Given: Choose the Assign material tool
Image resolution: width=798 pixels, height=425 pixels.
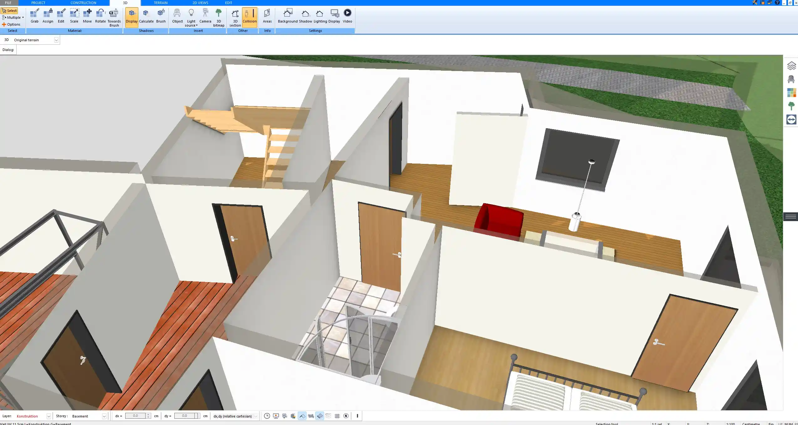Looking at the screenshot, I should (48, 16).
